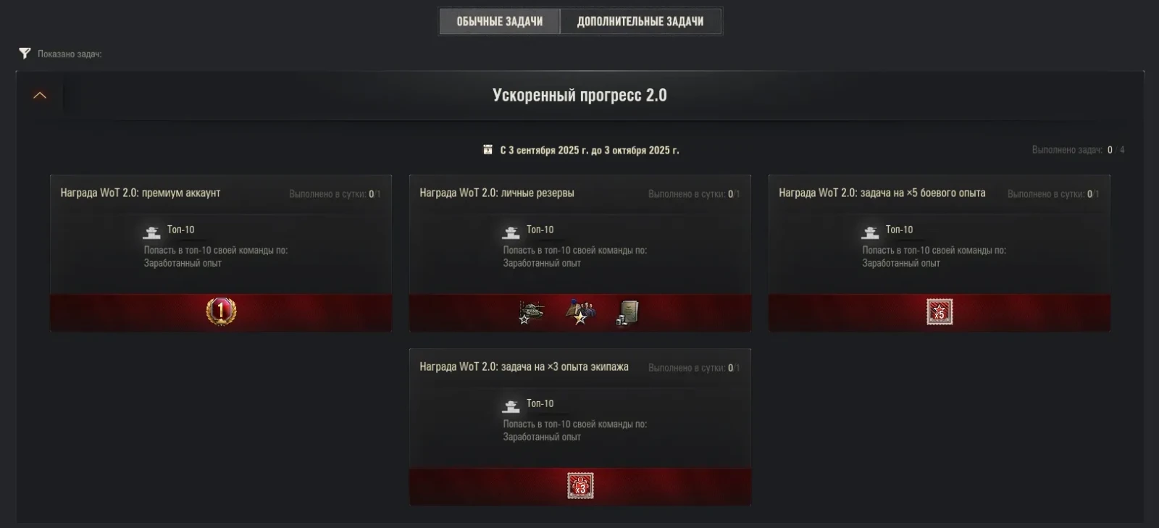The image size is (1159, 528).
Task: Click the tank with star reserve icon
Action: [x=531, y=312]
